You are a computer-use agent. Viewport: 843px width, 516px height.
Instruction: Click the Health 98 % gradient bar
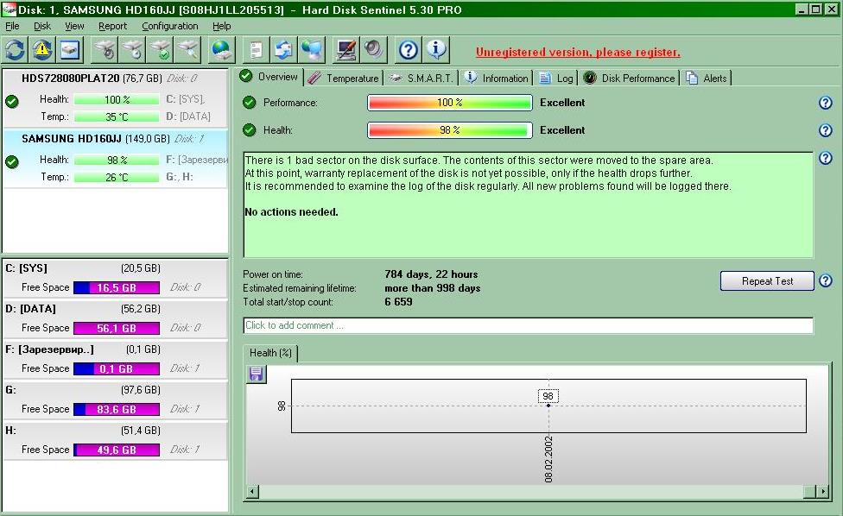pyautogui.click(x=449, y=130)
